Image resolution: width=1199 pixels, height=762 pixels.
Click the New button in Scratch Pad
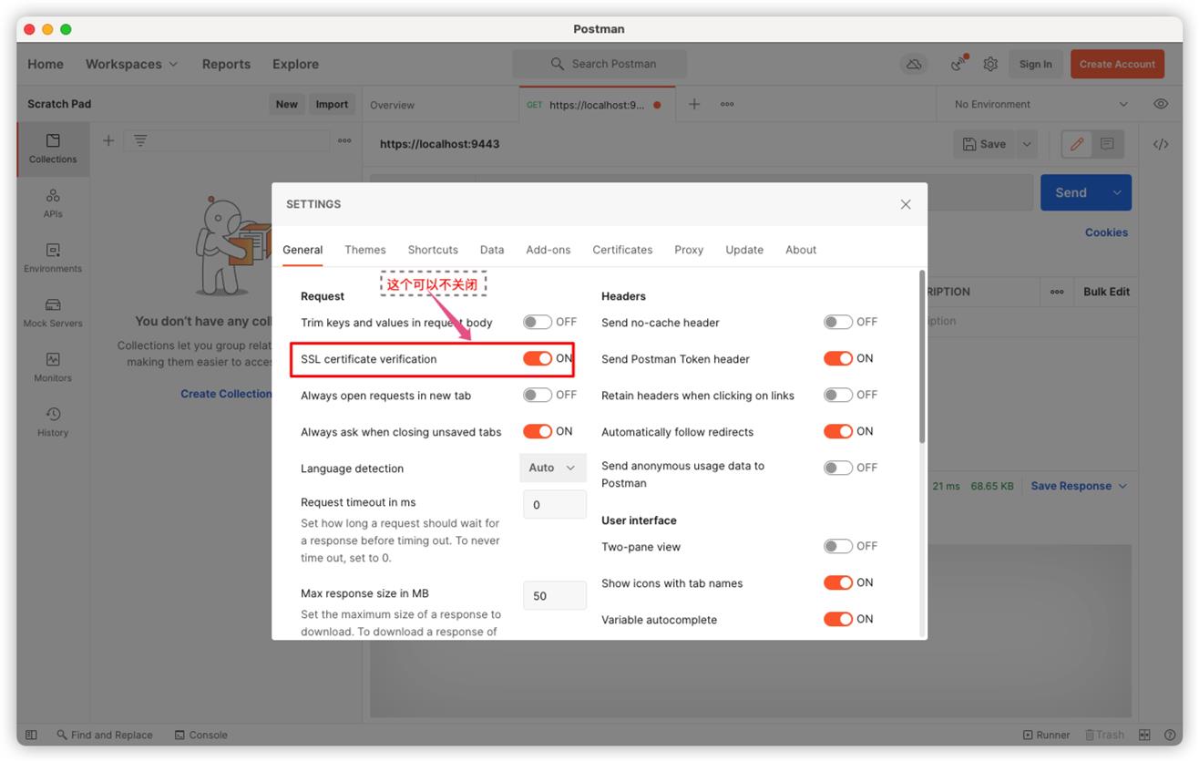click(287, 104)
